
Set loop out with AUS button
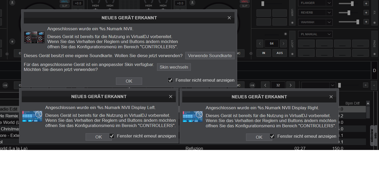[x=280, y=53]
